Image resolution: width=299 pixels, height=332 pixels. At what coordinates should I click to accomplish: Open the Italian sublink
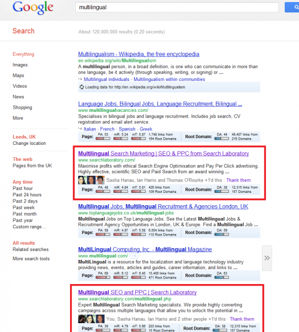point(90,129)
